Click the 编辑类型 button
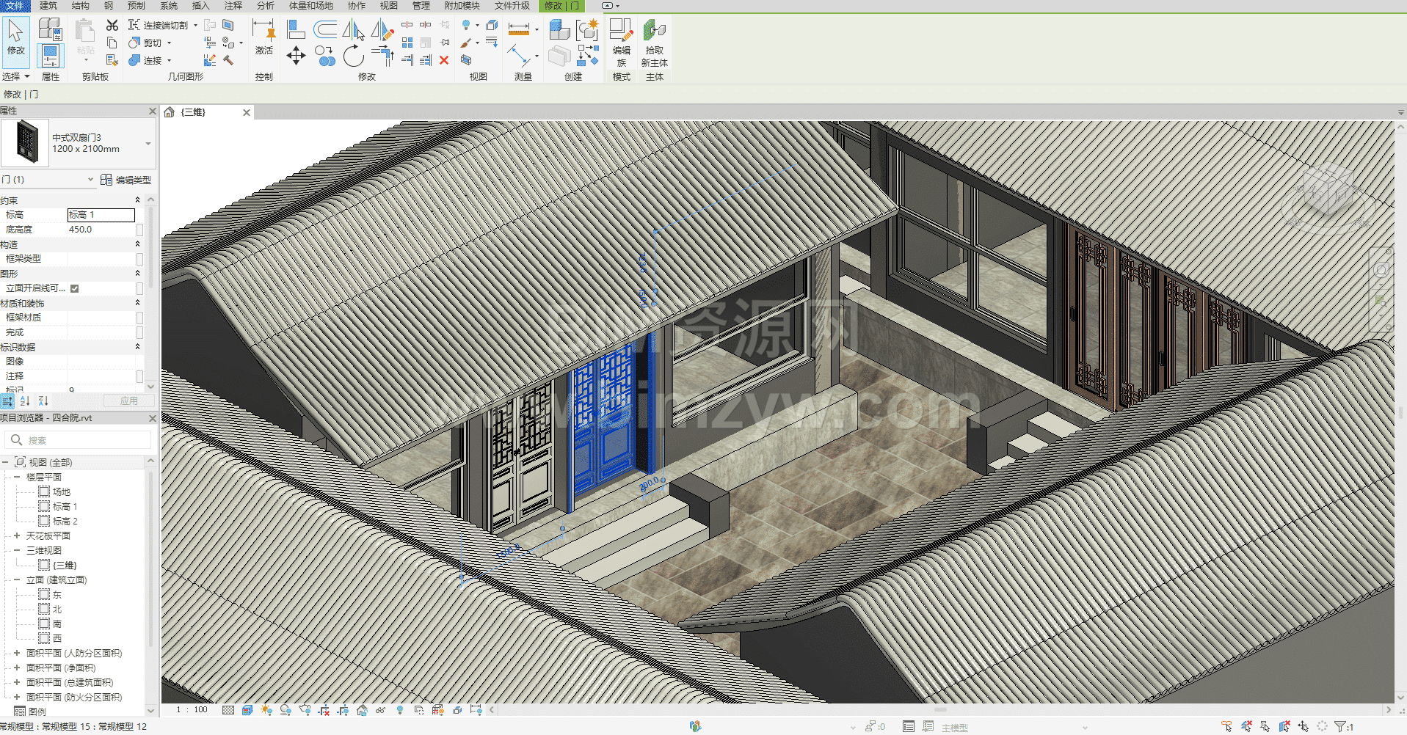Screen dimensions: 1407x735 [x=126, y=180]
